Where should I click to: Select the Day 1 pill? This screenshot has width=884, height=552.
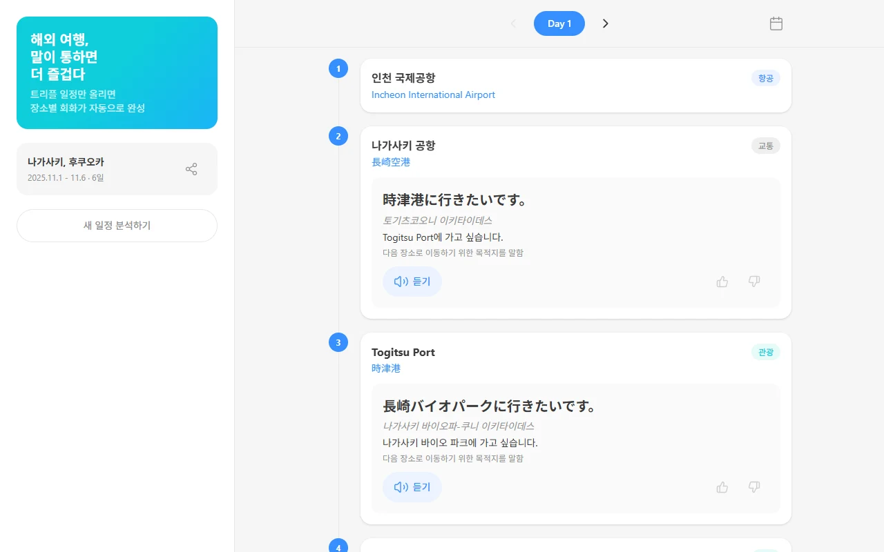click(559, 23)
